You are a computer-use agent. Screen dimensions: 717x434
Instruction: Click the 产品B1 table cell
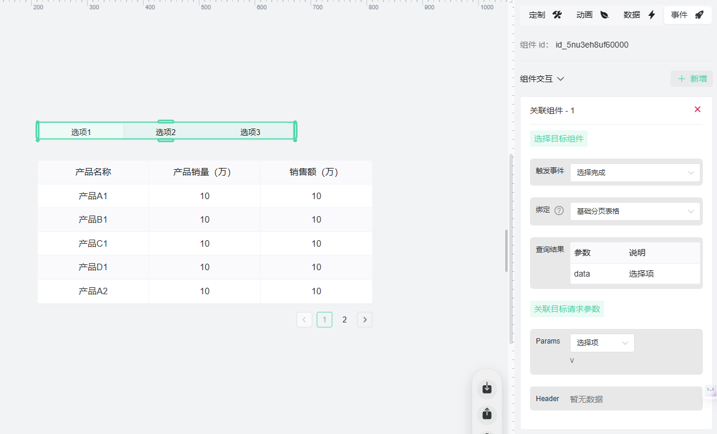[93, 220]
